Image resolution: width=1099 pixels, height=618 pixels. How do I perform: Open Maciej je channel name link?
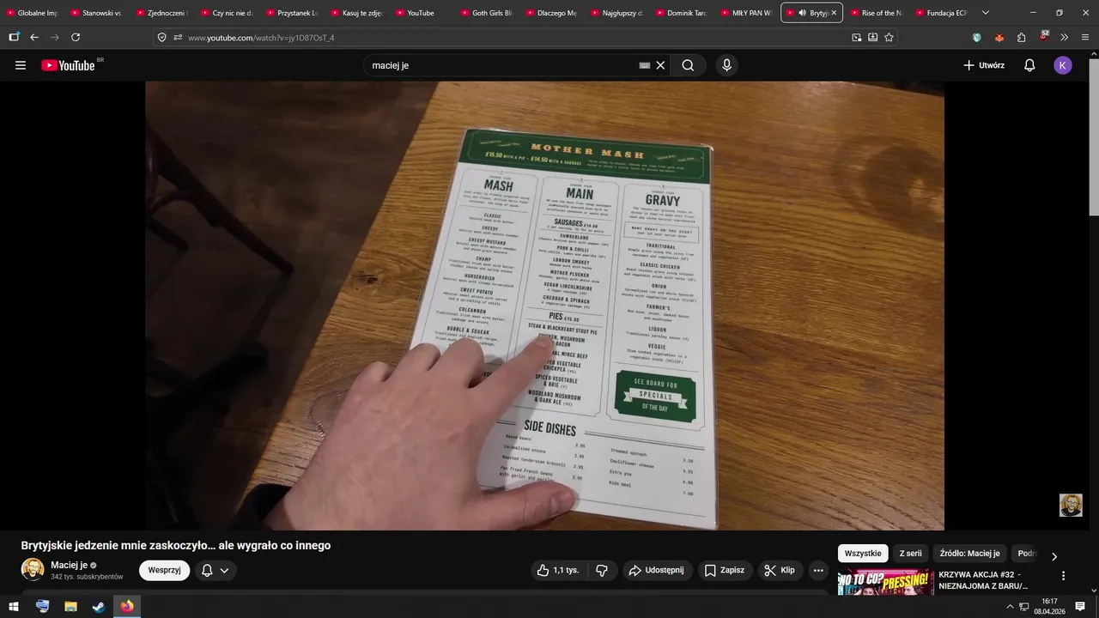[x=69, y=565]
